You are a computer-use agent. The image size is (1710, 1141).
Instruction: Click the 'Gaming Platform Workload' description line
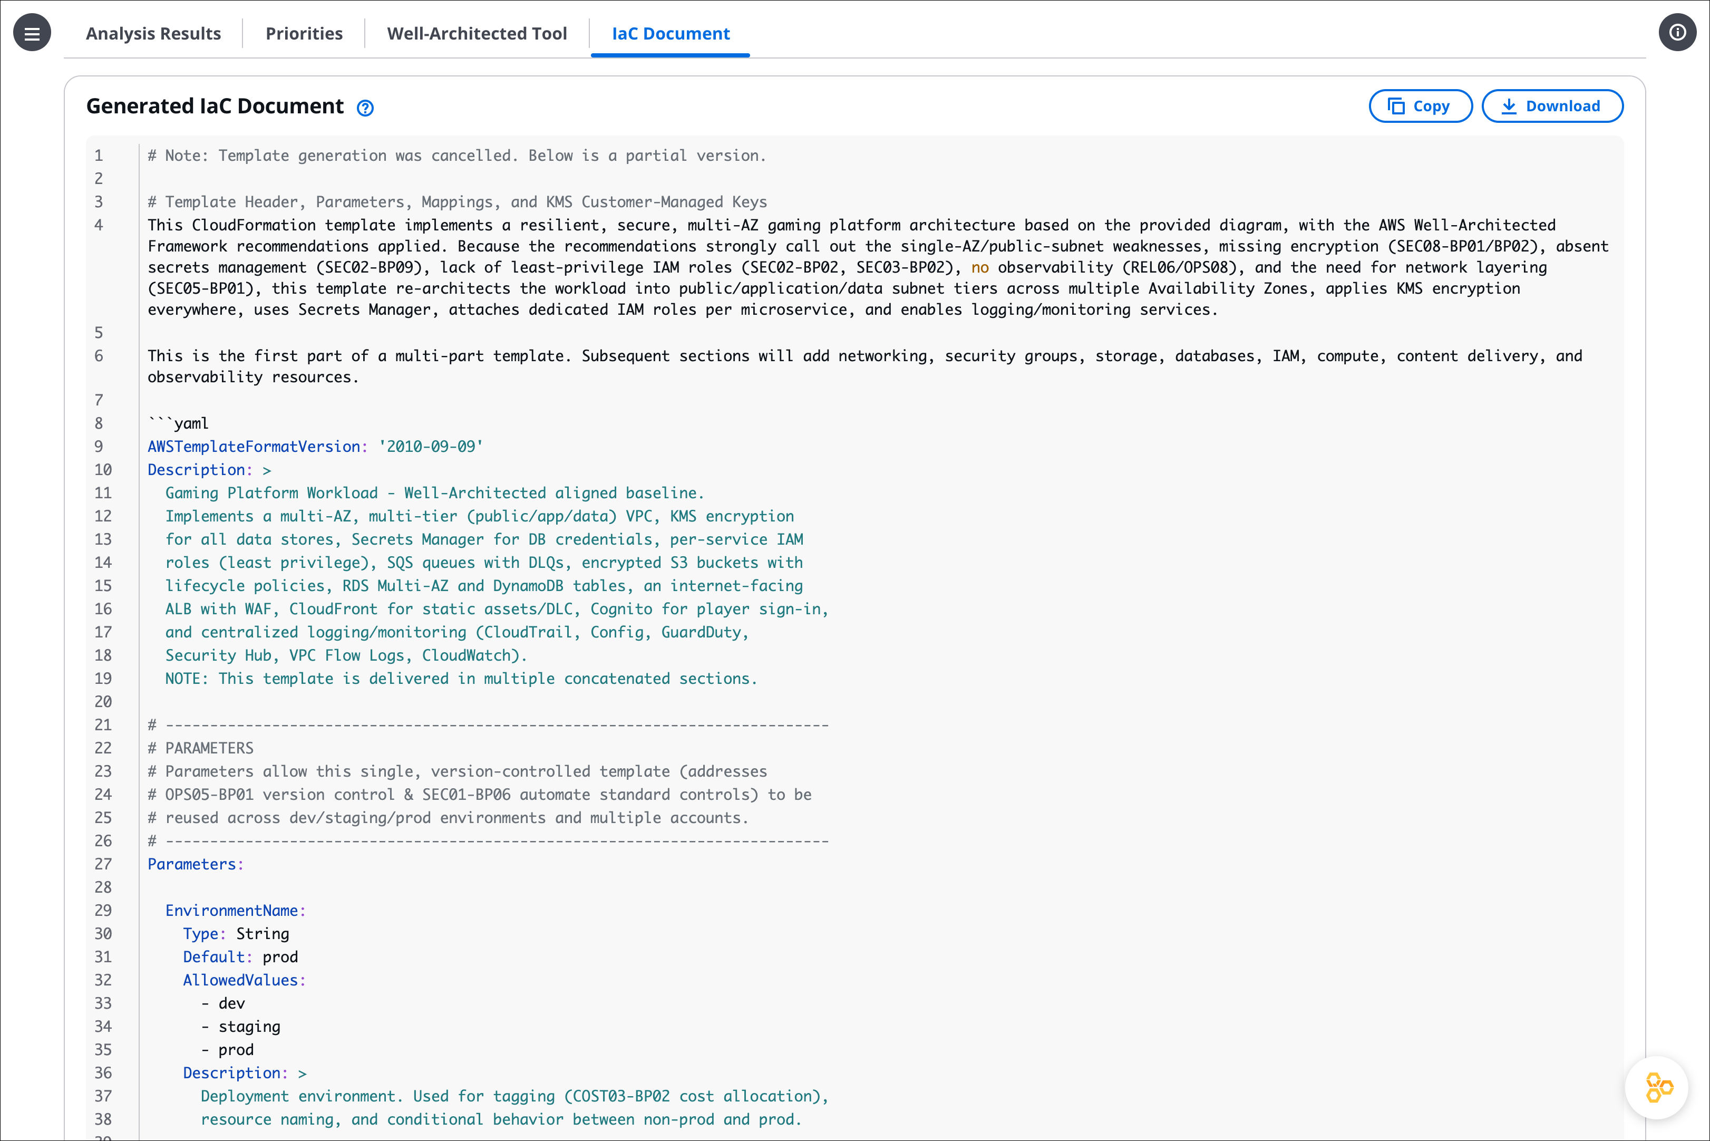point(434,494)
